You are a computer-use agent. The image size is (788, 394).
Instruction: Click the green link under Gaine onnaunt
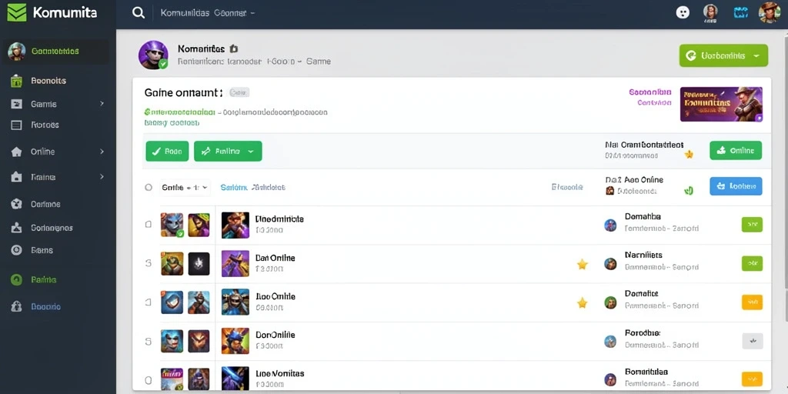(179, 112)
